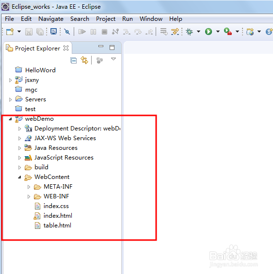Click the Step Into icon
The image size is (273, 274).
click(x=127, y=32)
